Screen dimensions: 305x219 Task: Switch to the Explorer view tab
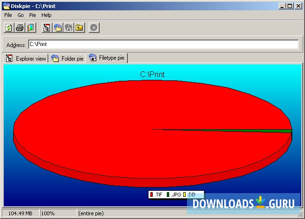tap(26, 58)
